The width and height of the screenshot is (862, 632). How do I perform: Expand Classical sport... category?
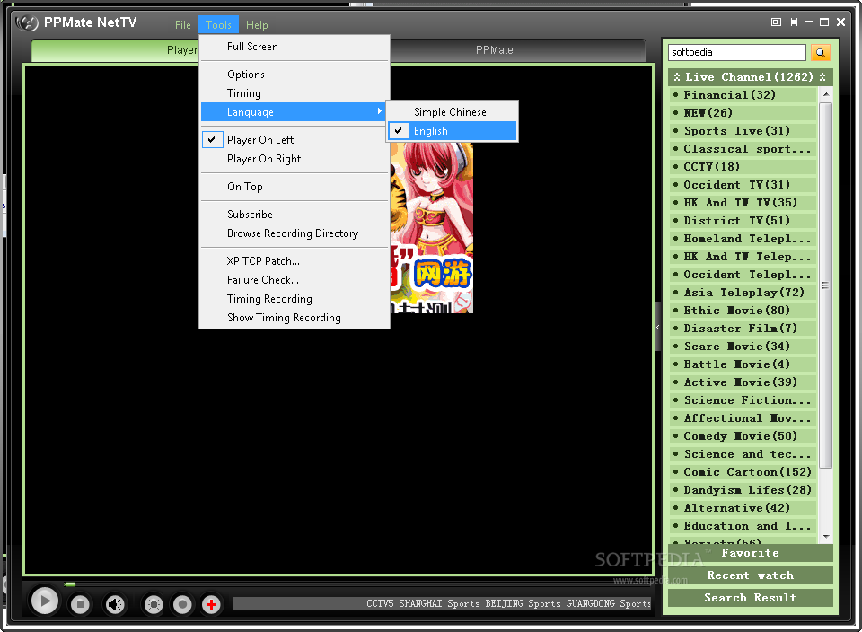click(743, 149)
